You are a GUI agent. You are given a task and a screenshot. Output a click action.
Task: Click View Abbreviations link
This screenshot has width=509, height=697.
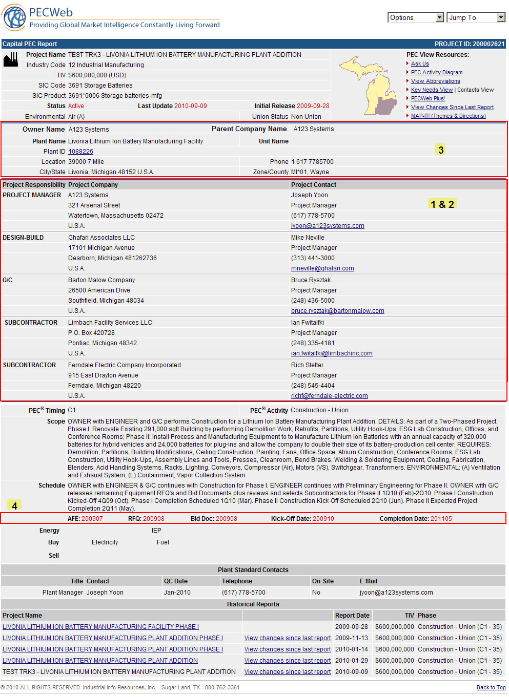tap(435, 81)
